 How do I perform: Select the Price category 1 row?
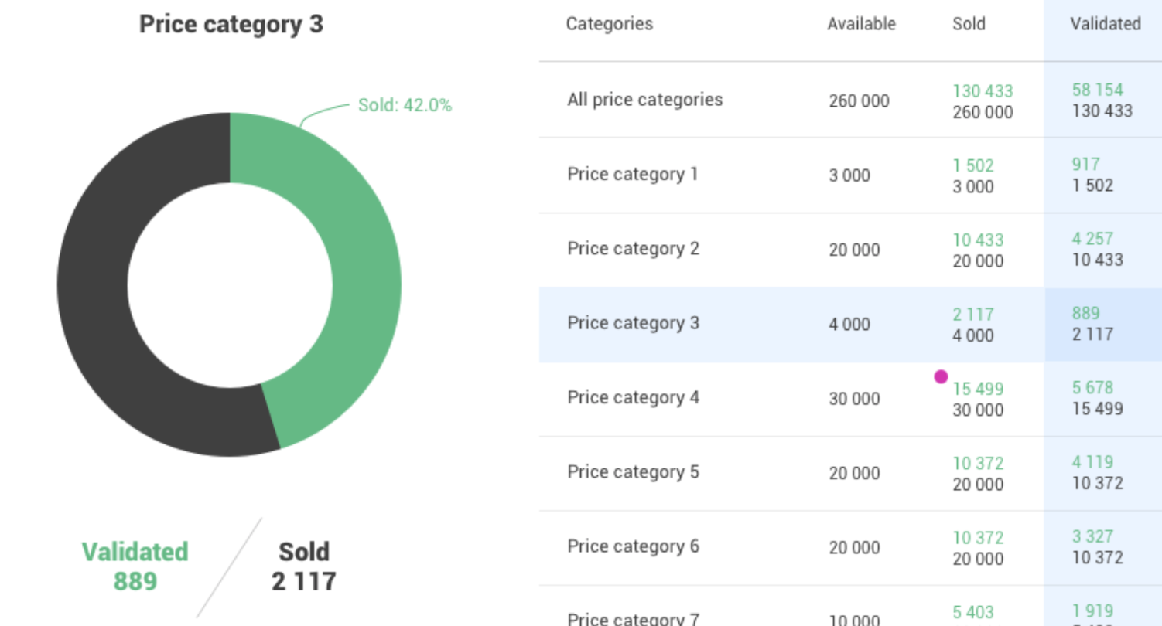point(850,175)
